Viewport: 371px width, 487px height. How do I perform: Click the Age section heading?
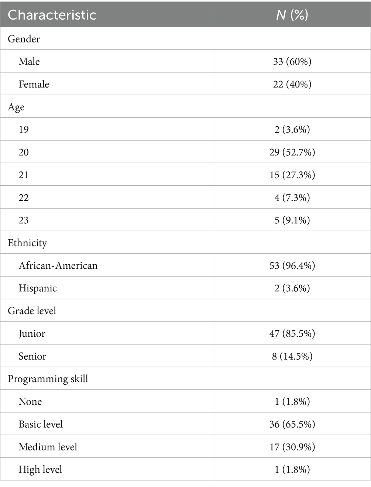16,107
